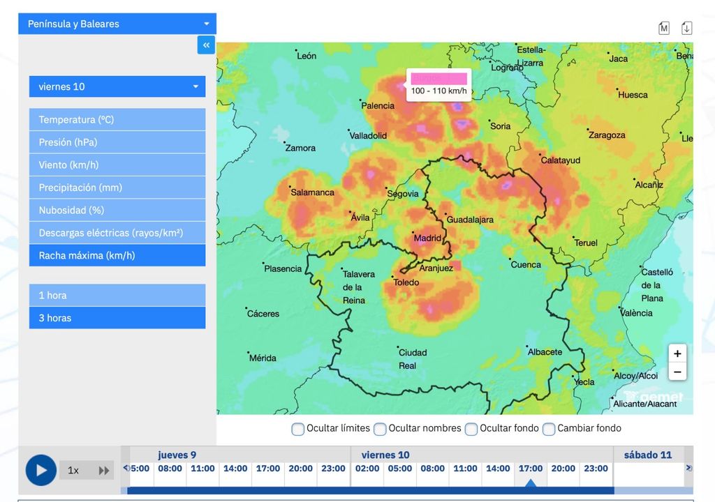The width and height of the screenshot is (715, 502).
Task: Zoom out the map with minus button
Action: pyautogui.click(x=677, y=372)
